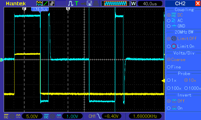This screenshot has width=201, height=120.
Task: Click the yellow CH1 DC coupling icon
Action: pos(6,116)
